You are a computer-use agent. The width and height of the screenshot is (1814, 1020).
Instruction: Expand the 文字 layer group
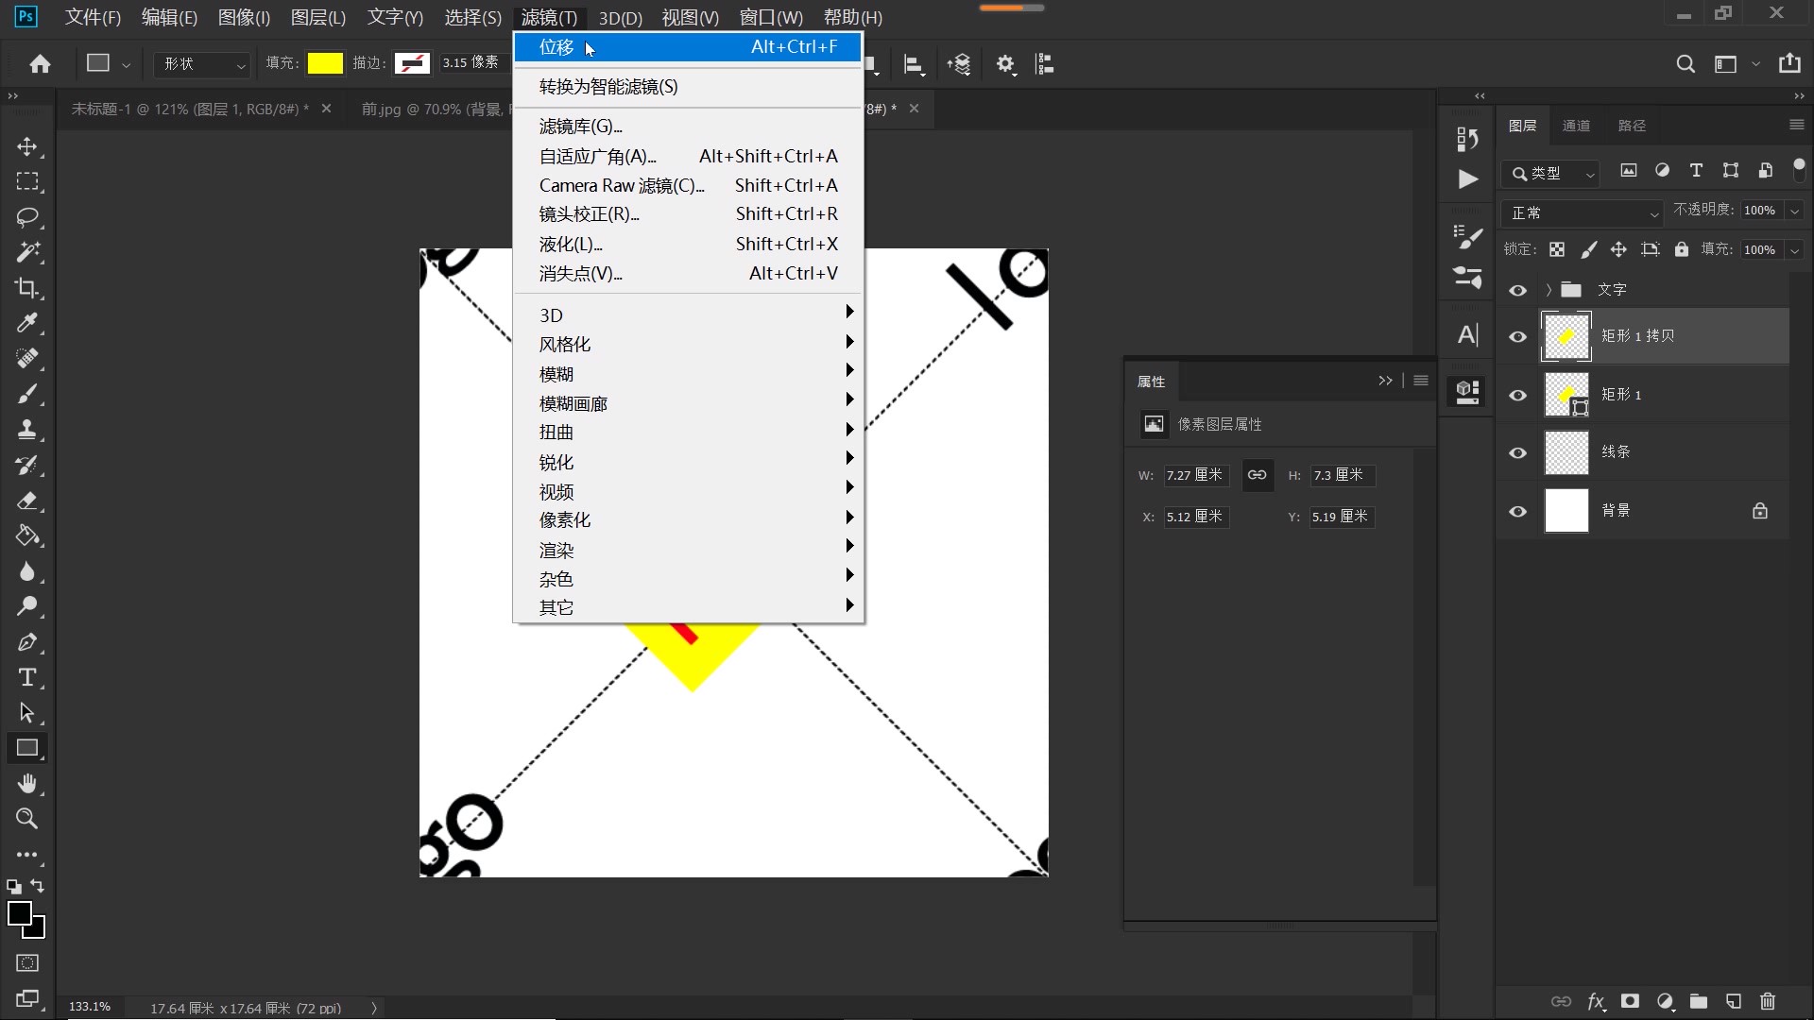[1549, 291]
